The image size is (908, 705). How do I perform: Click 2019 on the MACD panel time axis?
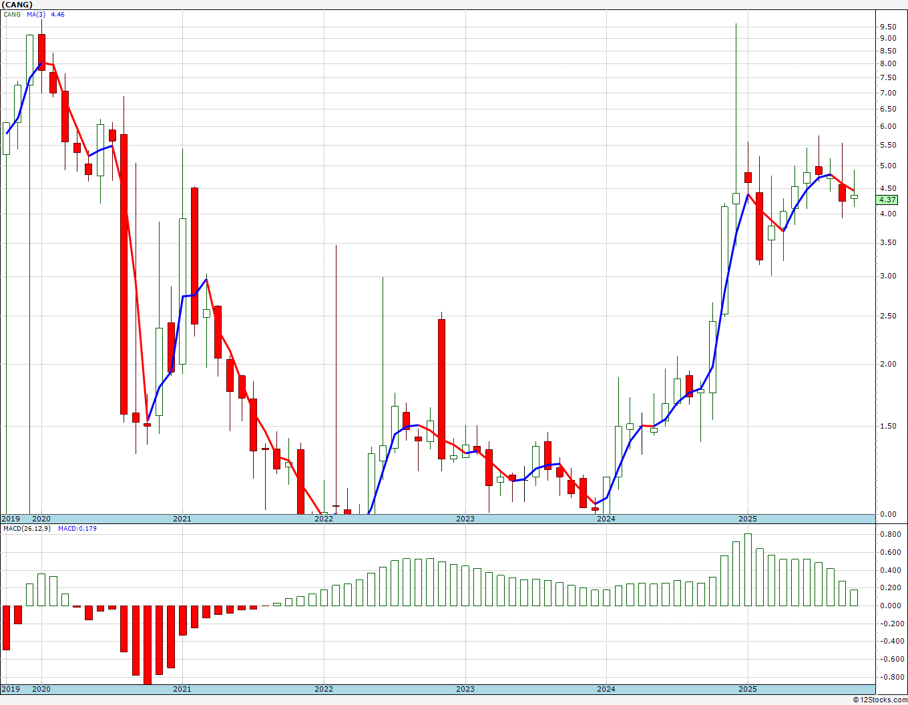(x=10, y=689)
